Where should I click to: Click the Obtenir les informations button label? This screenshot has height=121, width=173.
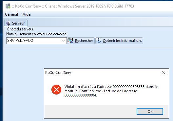[x=123, y=41]
